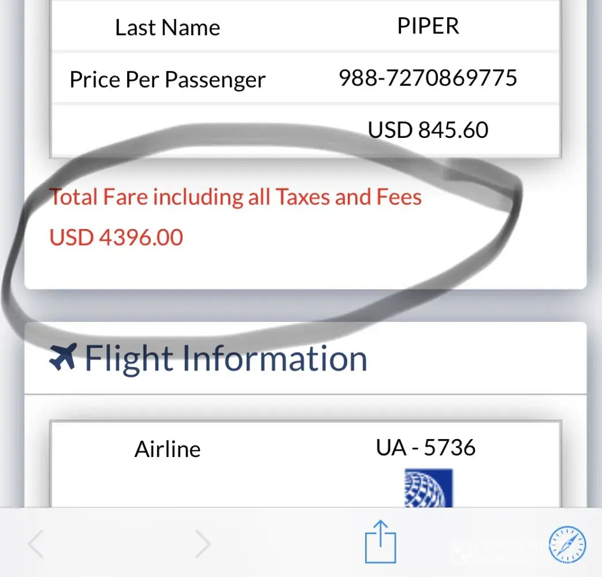The height and width of the screenshot is (577, 602).
Task: Click the airplane icon beside Flight Information
Action: [62, 358]
